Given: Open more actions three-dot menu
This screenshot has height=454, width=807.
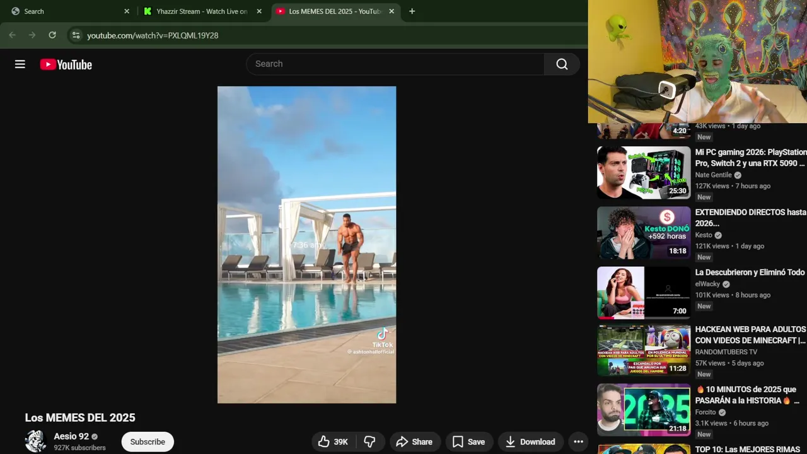Looking at the screenshot, I should coord(578,442).
